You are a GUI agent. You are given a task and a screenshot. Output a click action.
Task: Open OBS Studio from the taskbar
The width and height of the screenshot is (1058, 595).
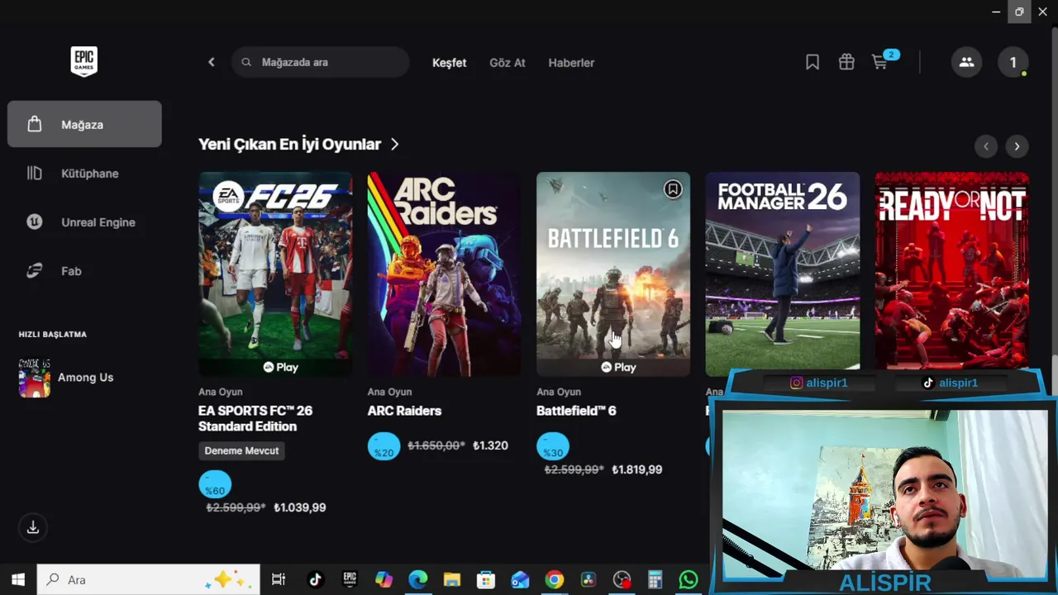tap(622, 579)
